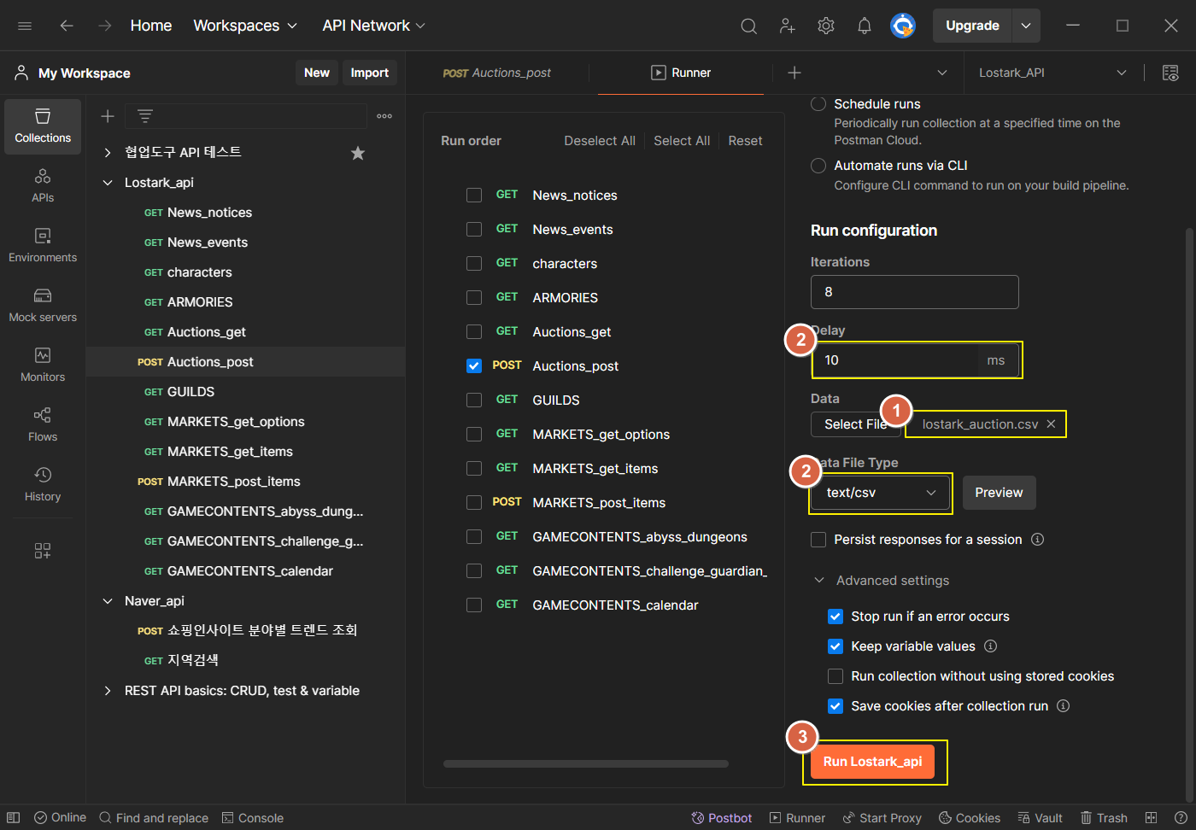Open APIs in the sidebar
Screen dimensions: 1196x830
[43, 186]
